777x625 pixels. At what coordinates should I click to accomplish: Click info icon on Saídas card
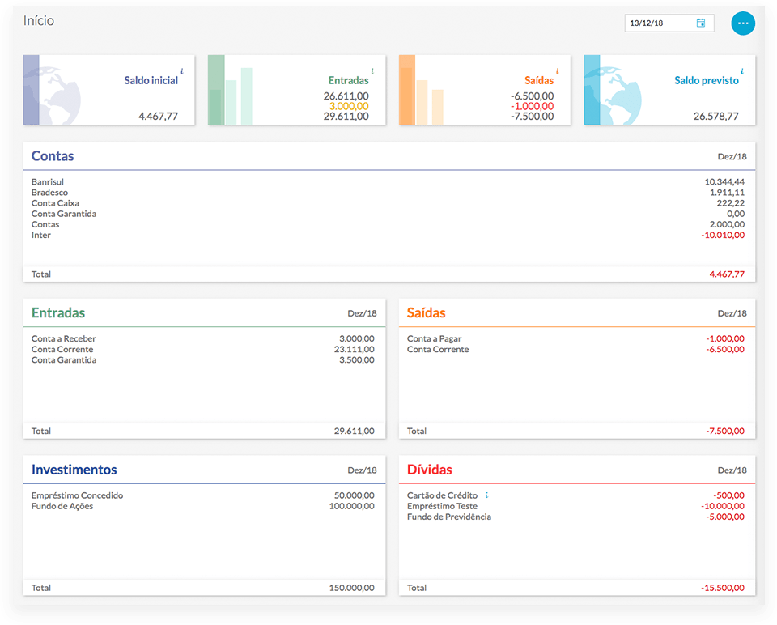click(558, 71)
